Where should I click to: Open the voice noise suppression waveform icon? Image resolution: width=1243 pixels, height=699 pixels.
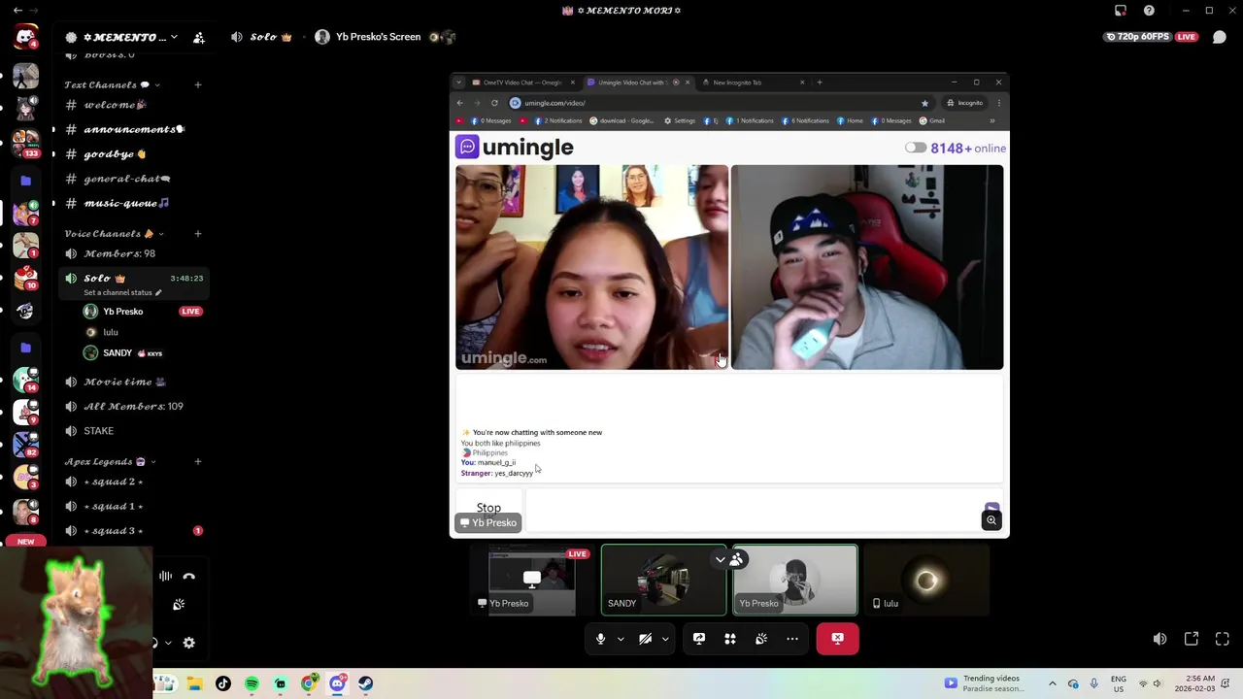point(165,576)
